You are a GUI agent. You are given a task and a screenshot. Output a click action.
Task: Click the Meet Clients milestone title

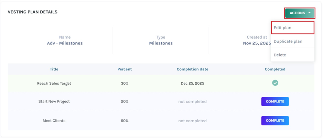pyautogui.click(x=54, y=121)
